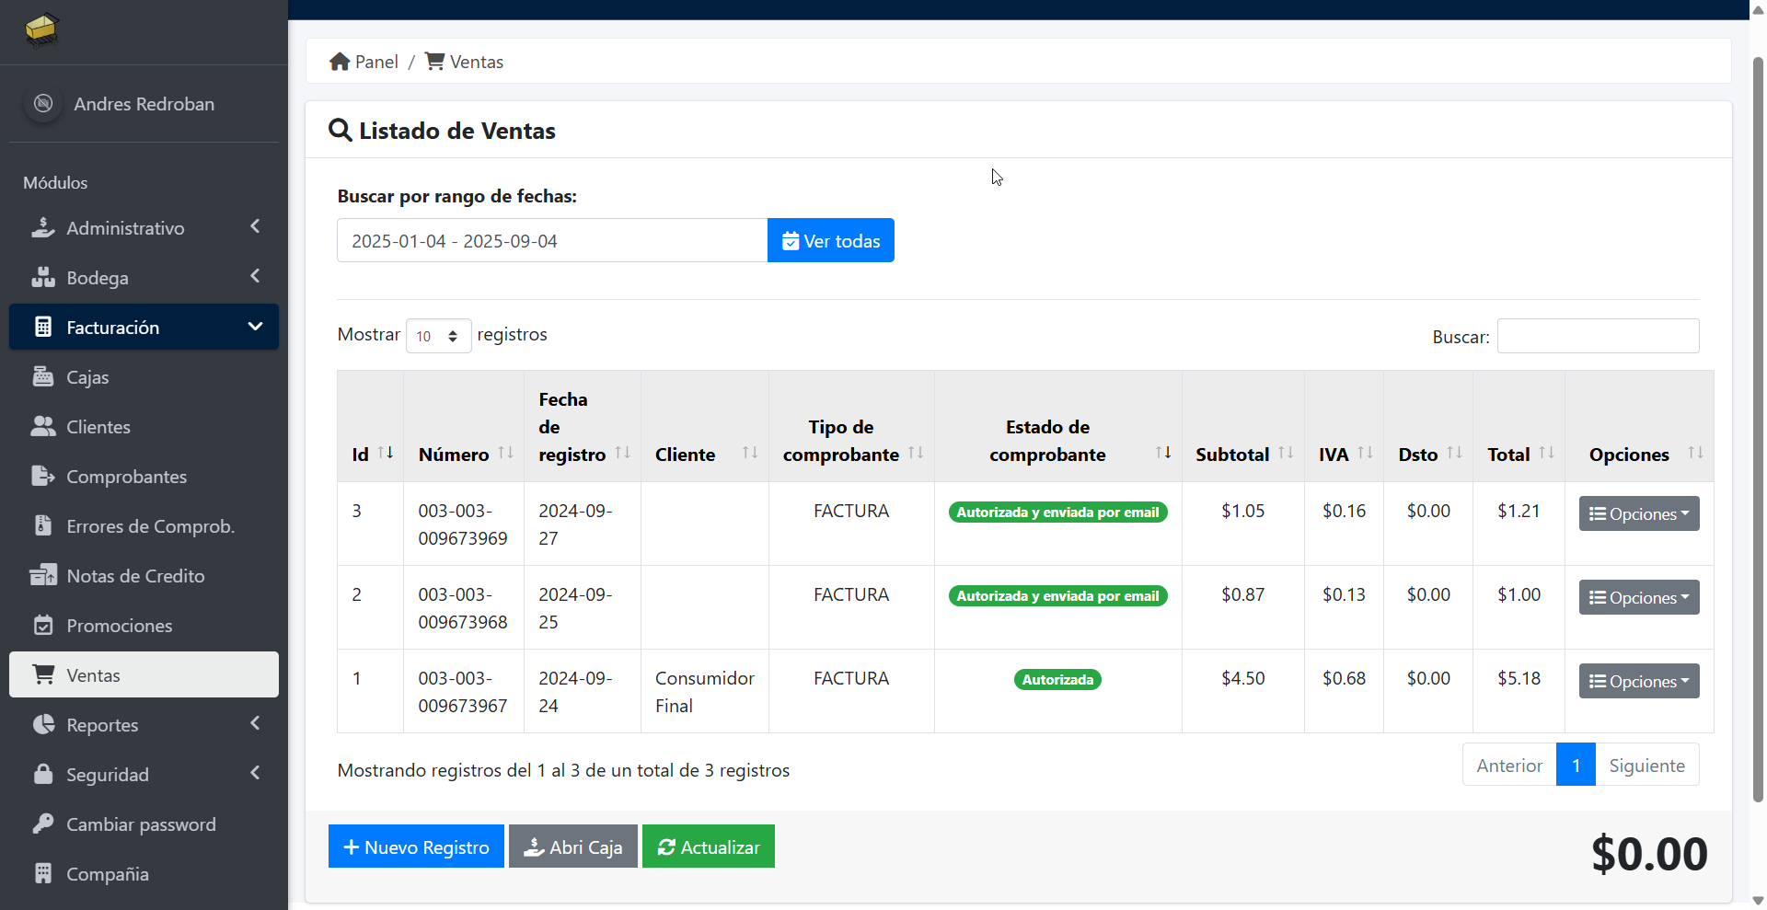Viewport: 1767px width, 910px height.
Task: Click the green Actualizar button
Action: [708, 847]
